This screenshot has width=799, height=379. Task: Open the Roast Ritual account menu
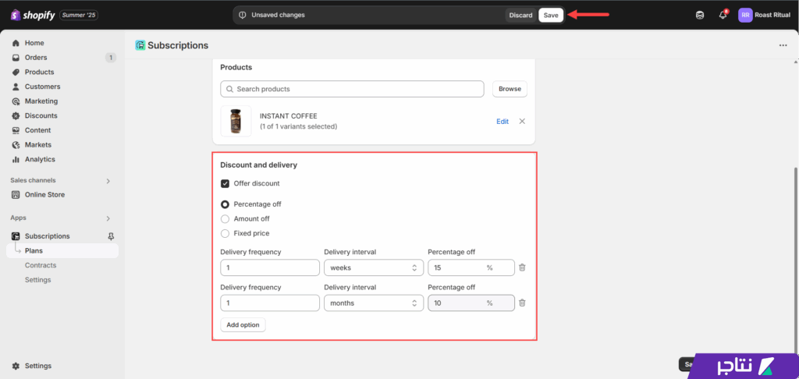[x=765, y=16]
